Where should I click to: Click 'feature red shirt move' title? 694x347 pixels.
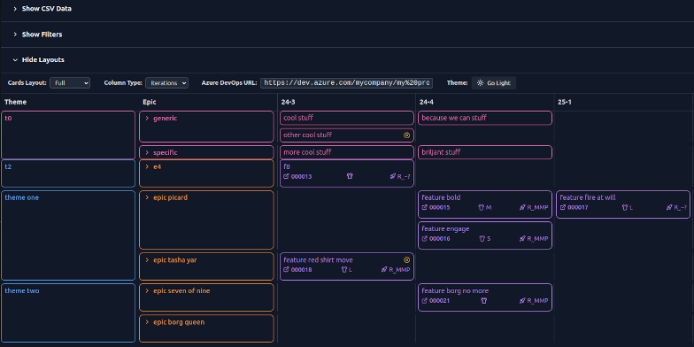319,260
